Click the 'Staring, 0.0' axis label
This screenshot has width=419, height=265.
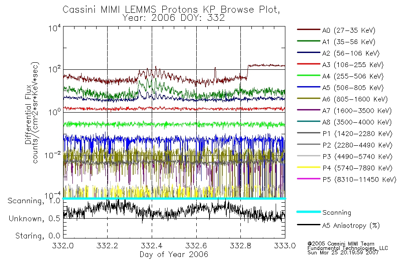click(x=37, y=236)
